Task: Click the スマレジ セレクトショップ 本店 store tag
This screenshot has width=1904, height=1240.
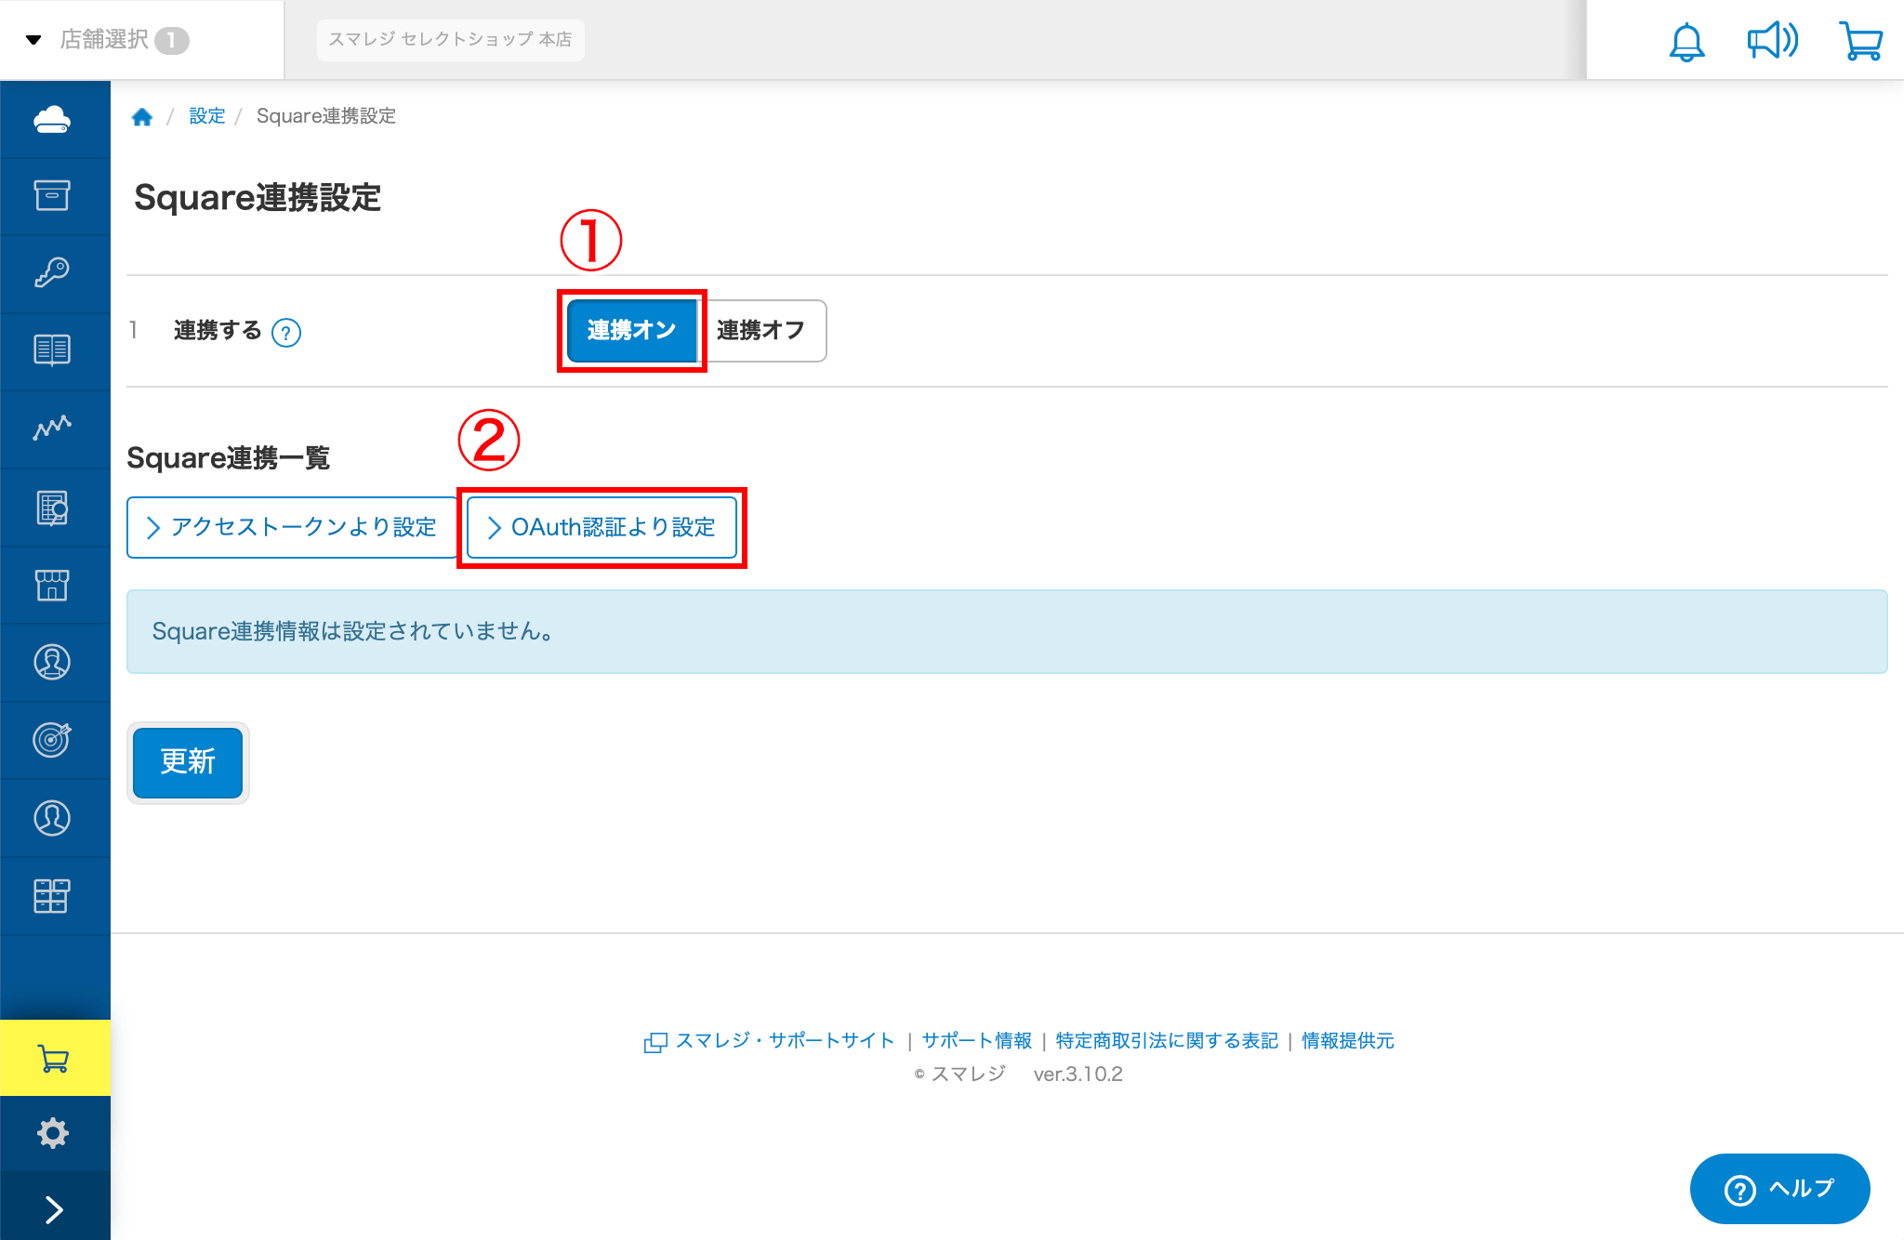Action: (x=450, y=39)
